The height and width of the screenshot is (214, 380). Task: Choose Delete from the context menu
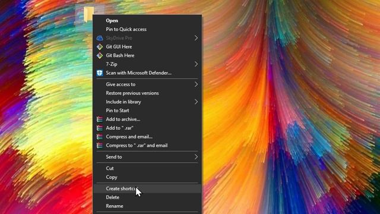coord(147,197)
